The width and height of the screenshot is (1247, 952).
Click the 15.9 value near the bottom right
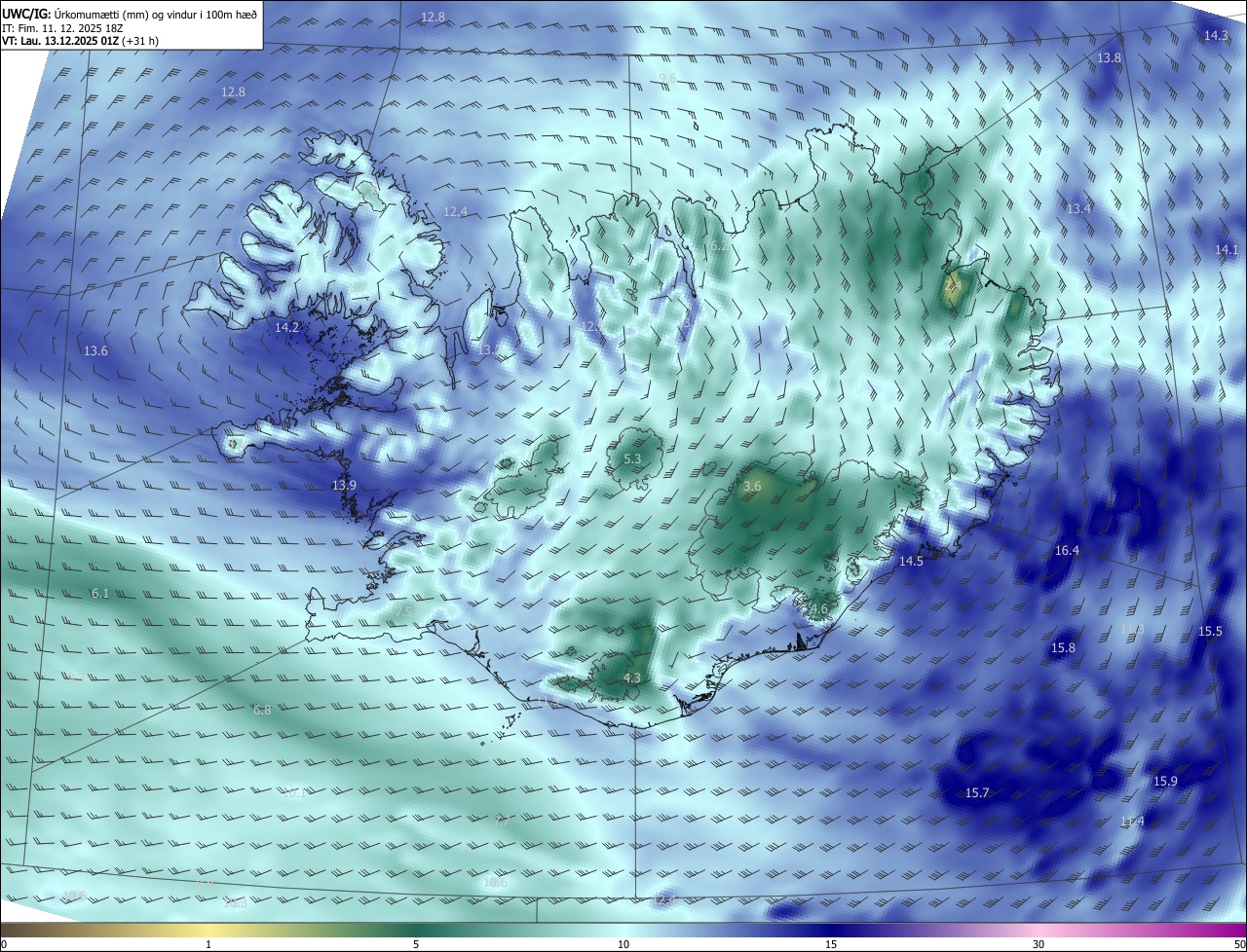click(x=1165, y=781)
